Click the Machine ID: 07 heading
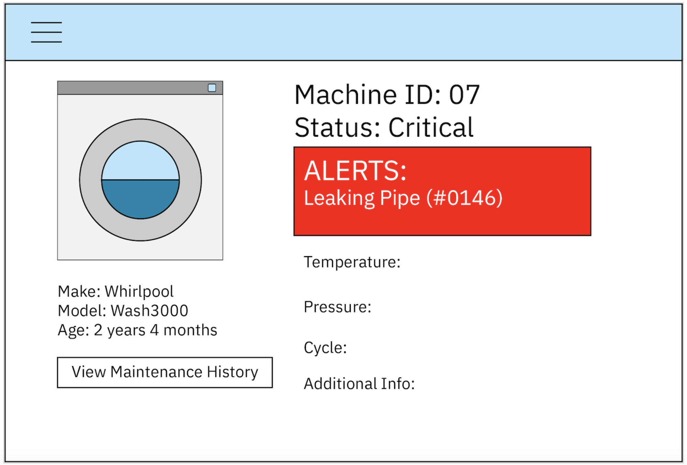 click(387, 95)
